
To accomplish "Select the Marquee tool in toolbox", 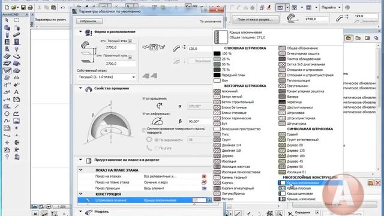I will (x=17, y=20).
